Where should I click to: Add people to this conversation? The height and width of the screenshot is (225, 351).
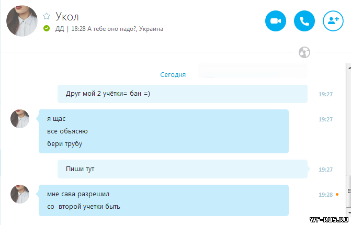(x=333, y=21)
